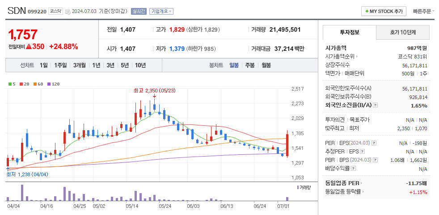Click the orange 60-day moving average legend

(x=38, y=84)
